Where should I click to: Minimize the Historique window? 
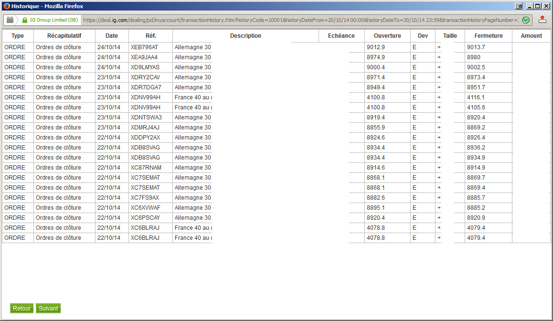[530, 6]
